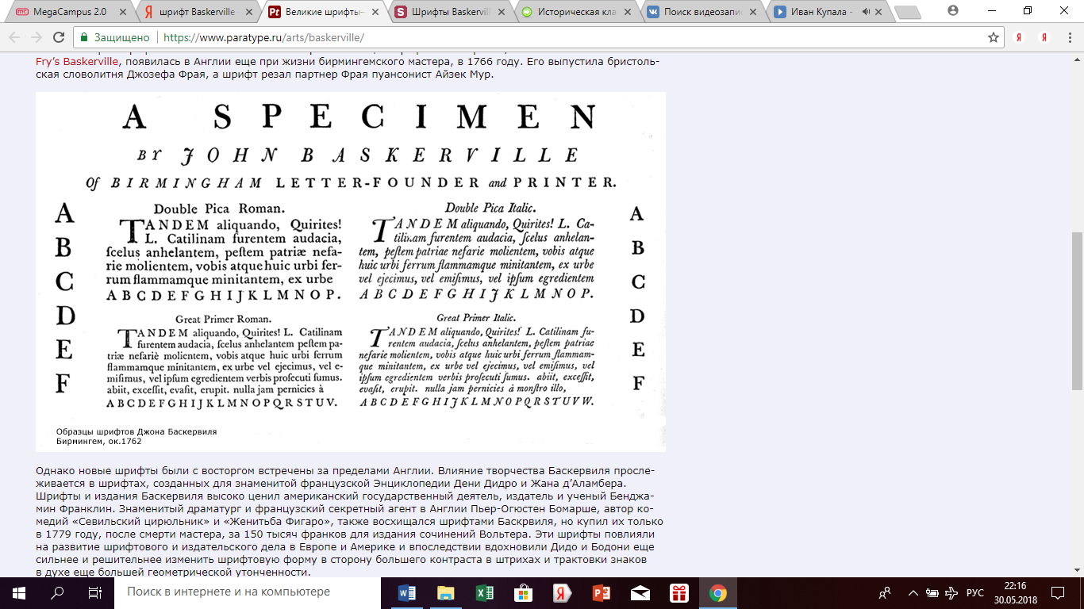
Task: Open the first Yandex extension icon
Action: coord(1019,37)
